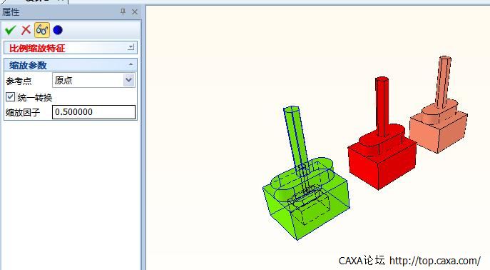Pin the 属性 panel
490x270 pixels.
point(123,12)
